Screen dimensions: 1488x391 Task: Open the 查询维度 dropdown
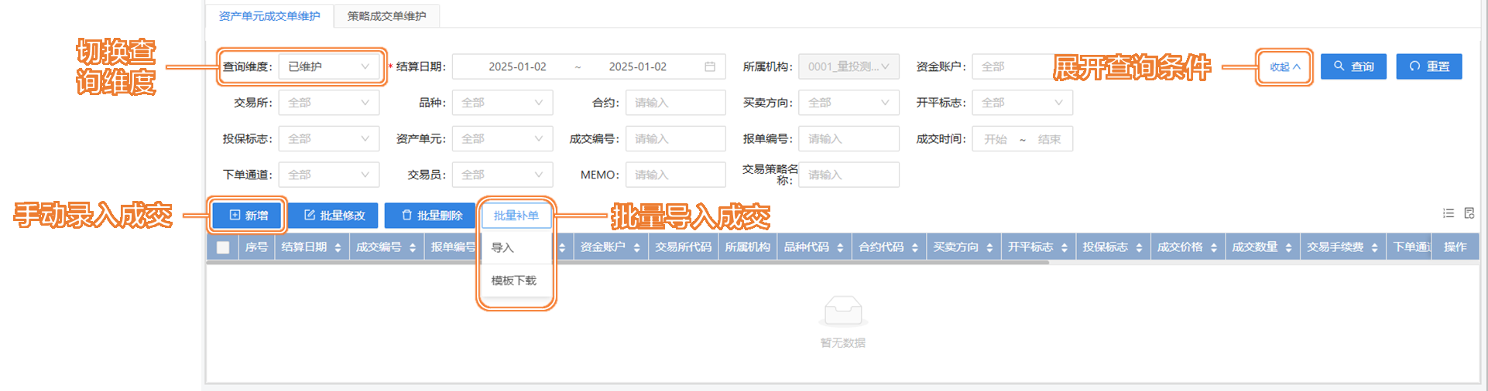(x=329, y=66)
